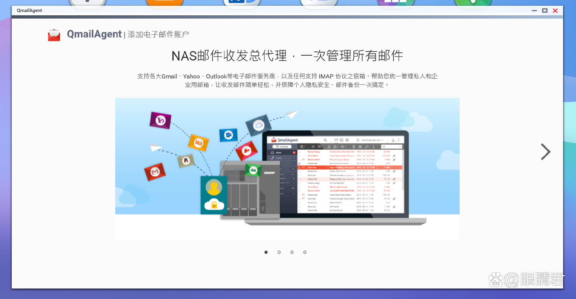The width and height of the screenshot is (576, 299).
Task: Close the QmailAgent window
Action: pyautogui.click(x=555, y=10)
